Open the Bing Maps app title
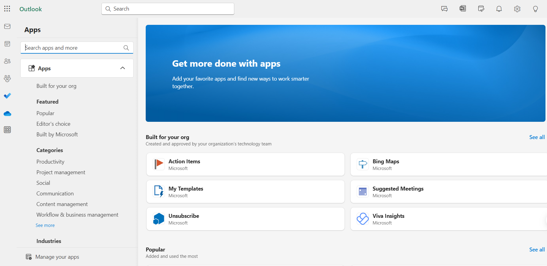Viewport: 547px width, 266px height. [386, 161]
